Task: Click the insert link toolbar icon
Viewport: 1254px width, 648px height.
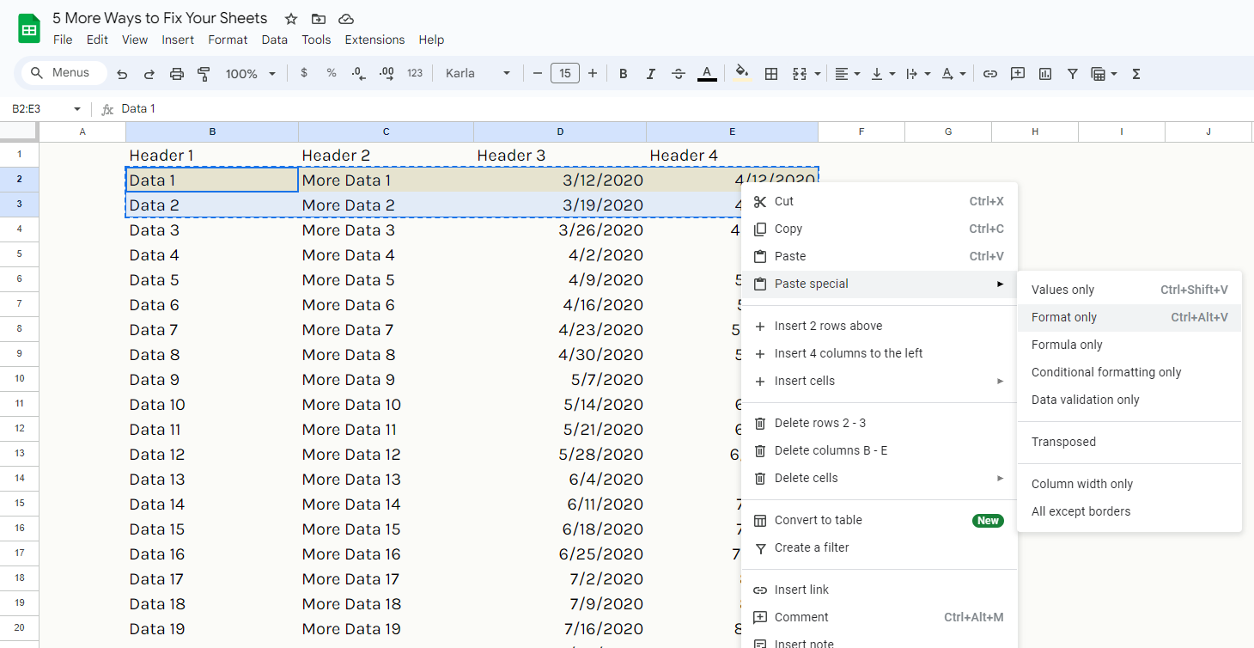Action: tap(990, 74)
